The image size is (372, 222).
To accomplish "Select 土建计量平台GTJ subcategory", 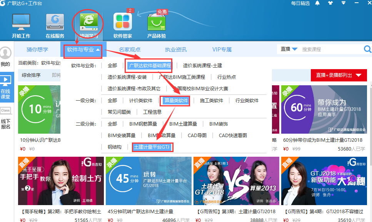I will tap(152, 147).
